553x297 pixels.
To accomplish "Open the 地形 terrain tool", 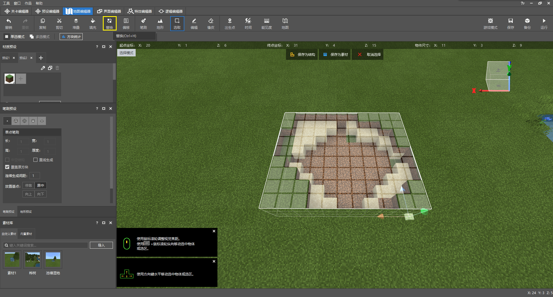I will click(x=160, y=23).
